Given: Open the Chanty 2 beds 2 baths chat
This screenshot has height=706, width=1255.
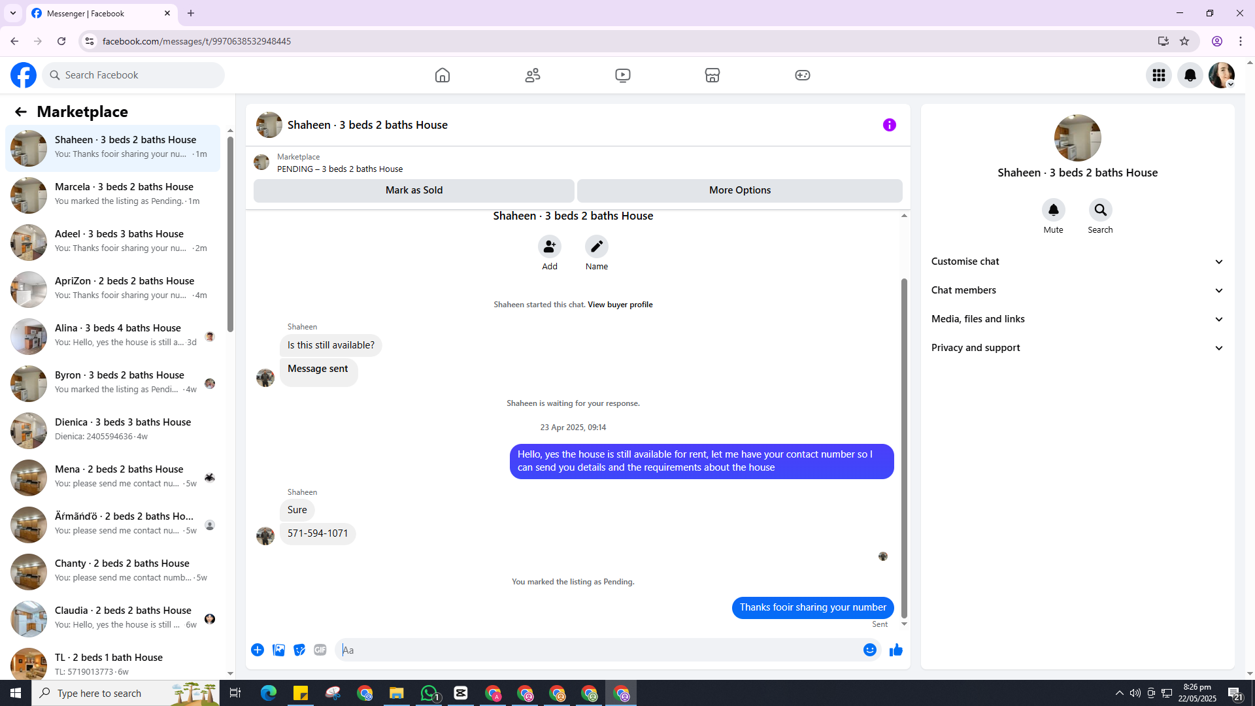Looking at the screenshot, I should click(113, 571).
